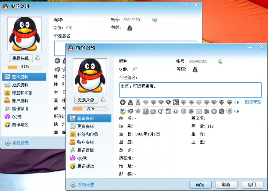Show next icons in the diamond badge row
Screen dimensions: 268x191
coord(238,102)
